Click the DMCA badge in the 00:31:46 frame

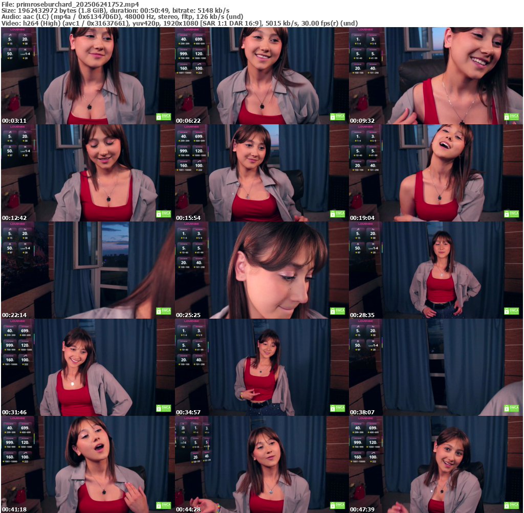(163, 408)
